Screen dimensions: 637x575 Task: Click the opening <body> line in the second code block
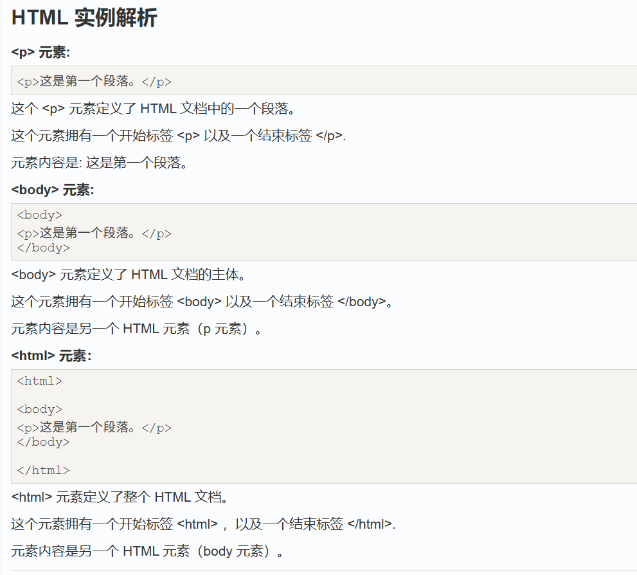pos(40,215)
